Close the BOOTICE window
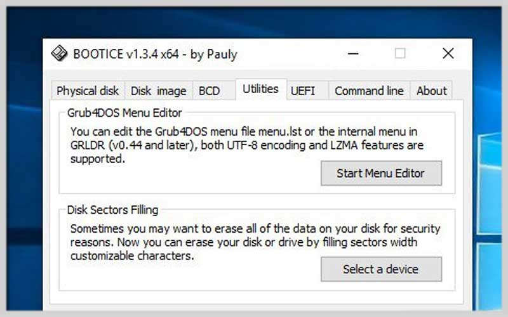This screenshot has width=508, height=317. 448,53
